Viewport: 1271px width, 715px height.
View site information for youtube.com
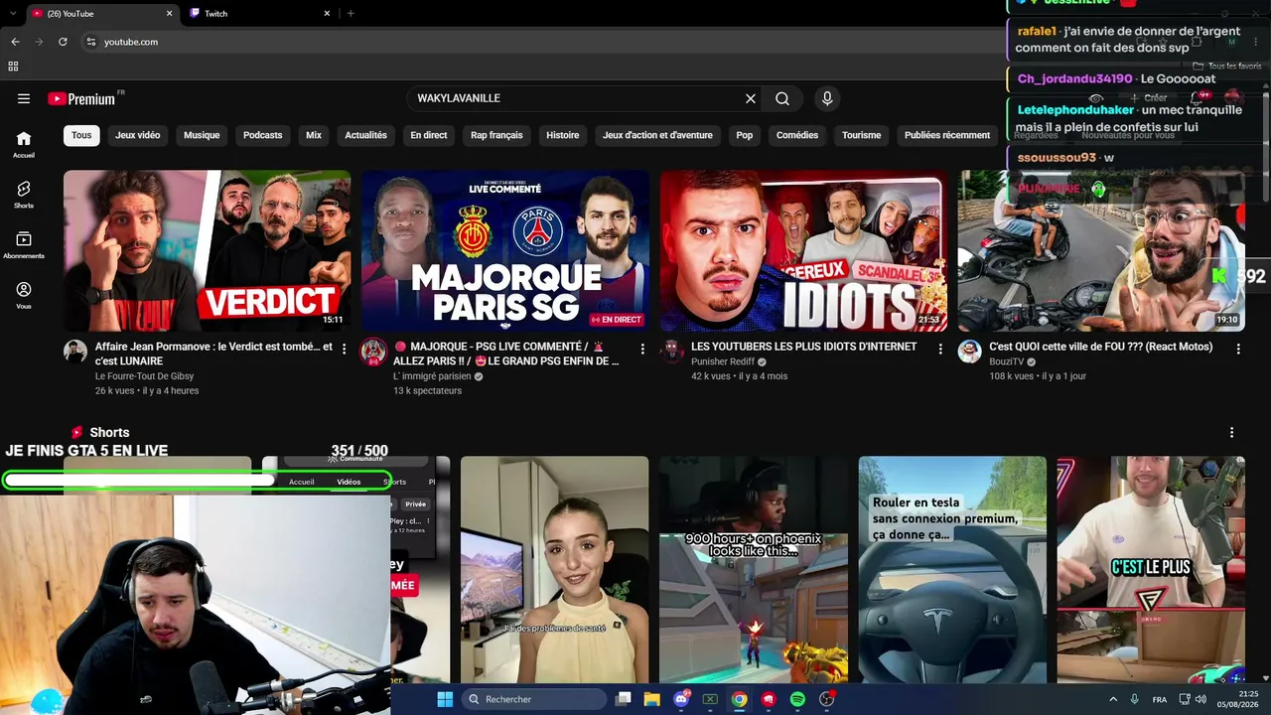(90, 42)
